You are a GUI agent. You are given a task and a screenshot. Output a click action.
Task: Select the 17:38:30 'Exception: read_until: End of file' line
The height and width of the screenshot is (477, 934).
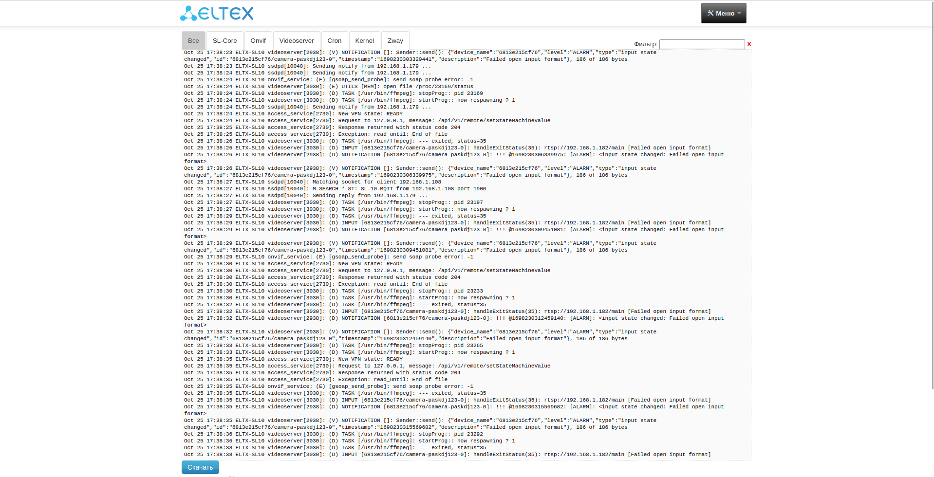(316, 284)
